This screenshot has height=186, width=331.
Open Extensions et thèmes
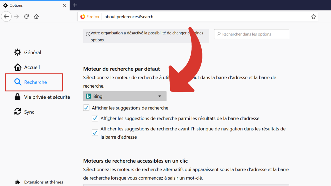tap(43, 182)
